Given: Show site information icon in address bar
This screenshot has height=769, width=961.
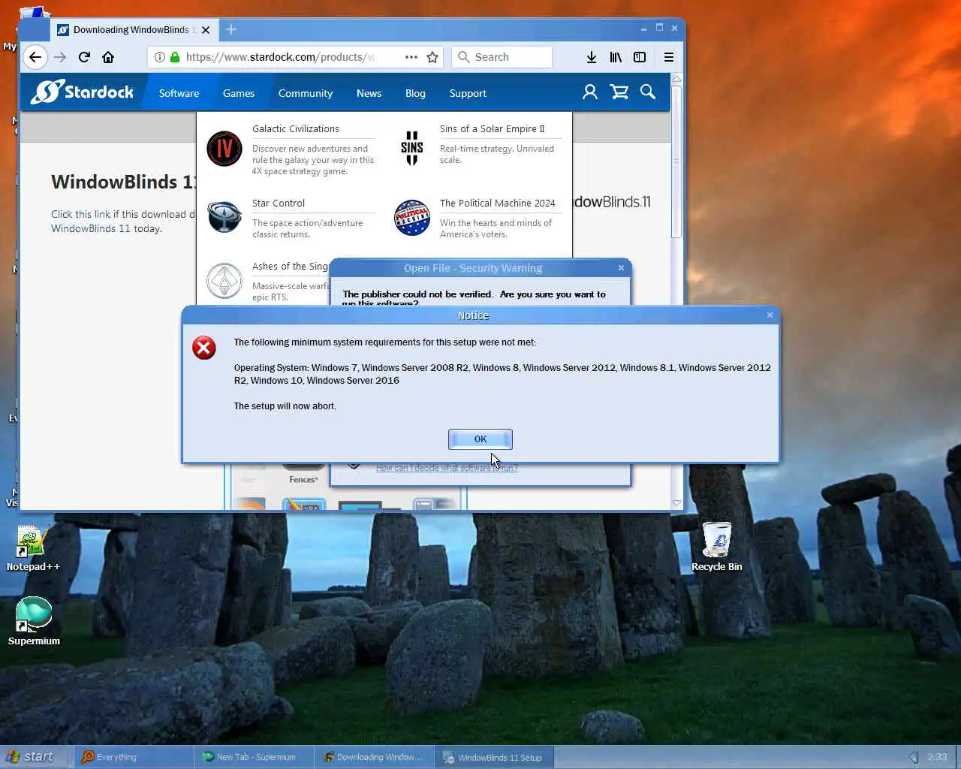Looking at the screenshot, I should click(160, 57).
